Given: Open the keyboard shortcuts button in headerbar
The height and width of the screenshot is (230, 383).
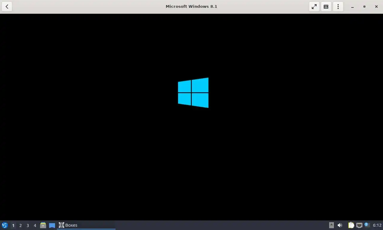Looking at the screenshot, I should point(326,7).
